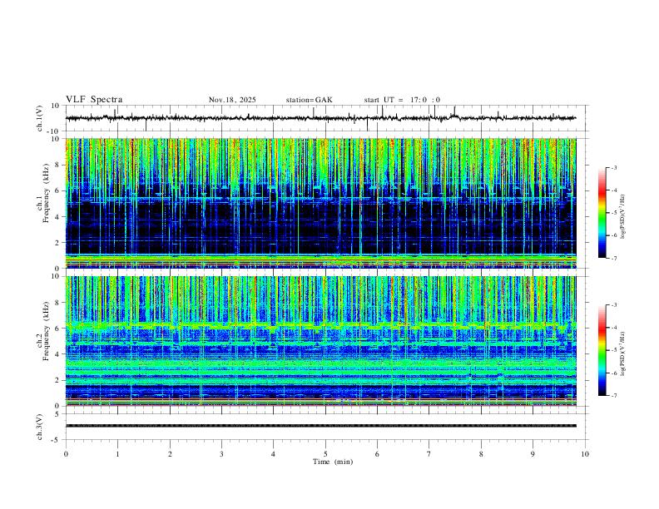659x509 pixels.
Task: Click time axis tick label "2"
Action: tap(170, 454)
